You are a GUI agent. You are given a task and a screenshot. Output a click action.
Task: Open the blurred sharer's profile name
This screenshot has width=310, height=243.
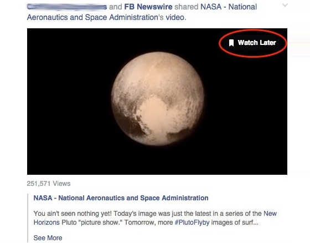pyautogui.click(x=67, y=7)
